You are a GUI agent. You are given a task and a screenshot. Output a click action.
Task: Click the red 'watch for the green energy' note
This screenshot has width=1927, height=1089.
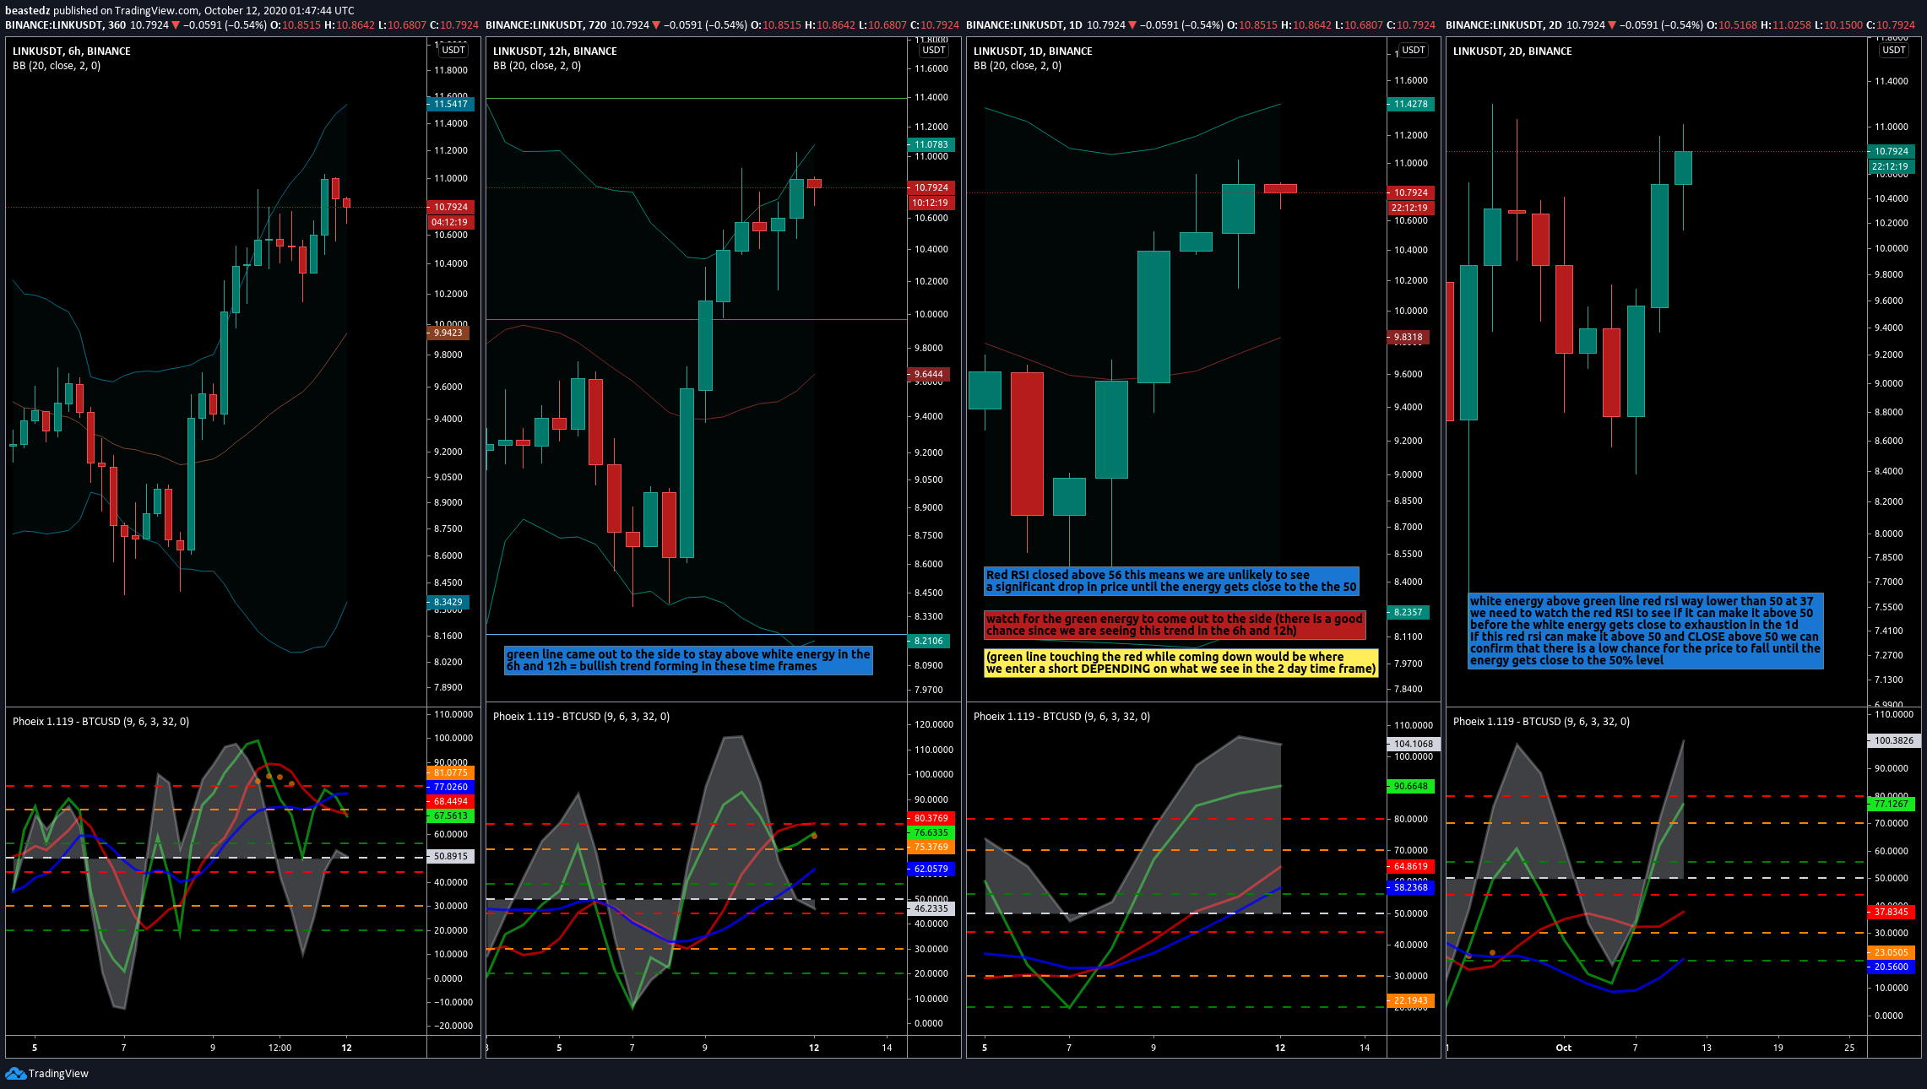click(1175, 625)
